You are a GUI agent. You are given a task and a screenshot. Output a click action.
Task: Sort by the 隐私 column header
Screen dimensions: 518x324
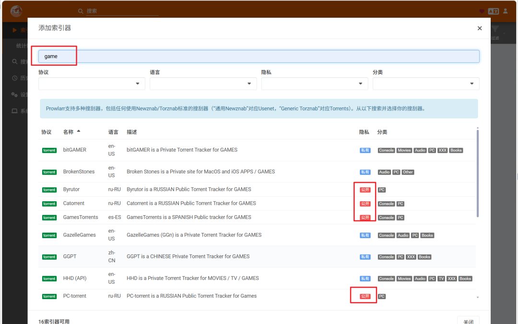tap(364, 132)
